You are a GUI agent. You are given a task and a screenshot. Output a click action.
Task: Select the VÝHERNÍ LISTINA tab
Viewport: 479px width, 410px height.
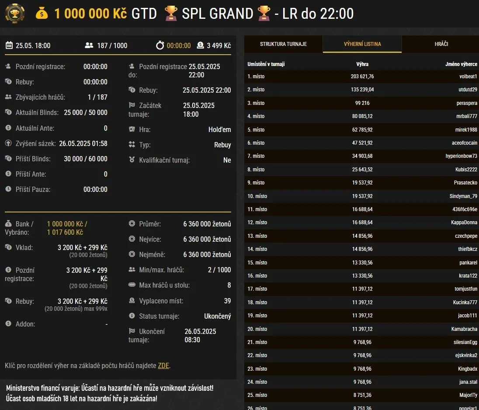tap(362, 44)
